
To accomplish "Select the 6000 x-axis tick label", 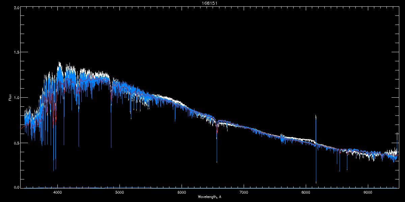I will tap(182, 193).
